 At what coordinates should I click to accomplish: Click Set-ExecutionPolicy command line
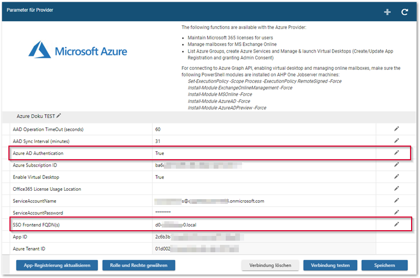pyautogui.click(x=265, y=81)
